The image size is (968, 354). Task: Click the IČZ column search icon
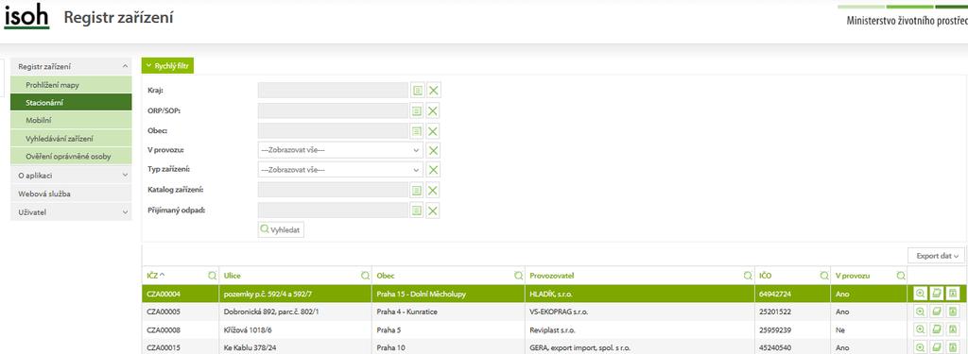point(213,276)
